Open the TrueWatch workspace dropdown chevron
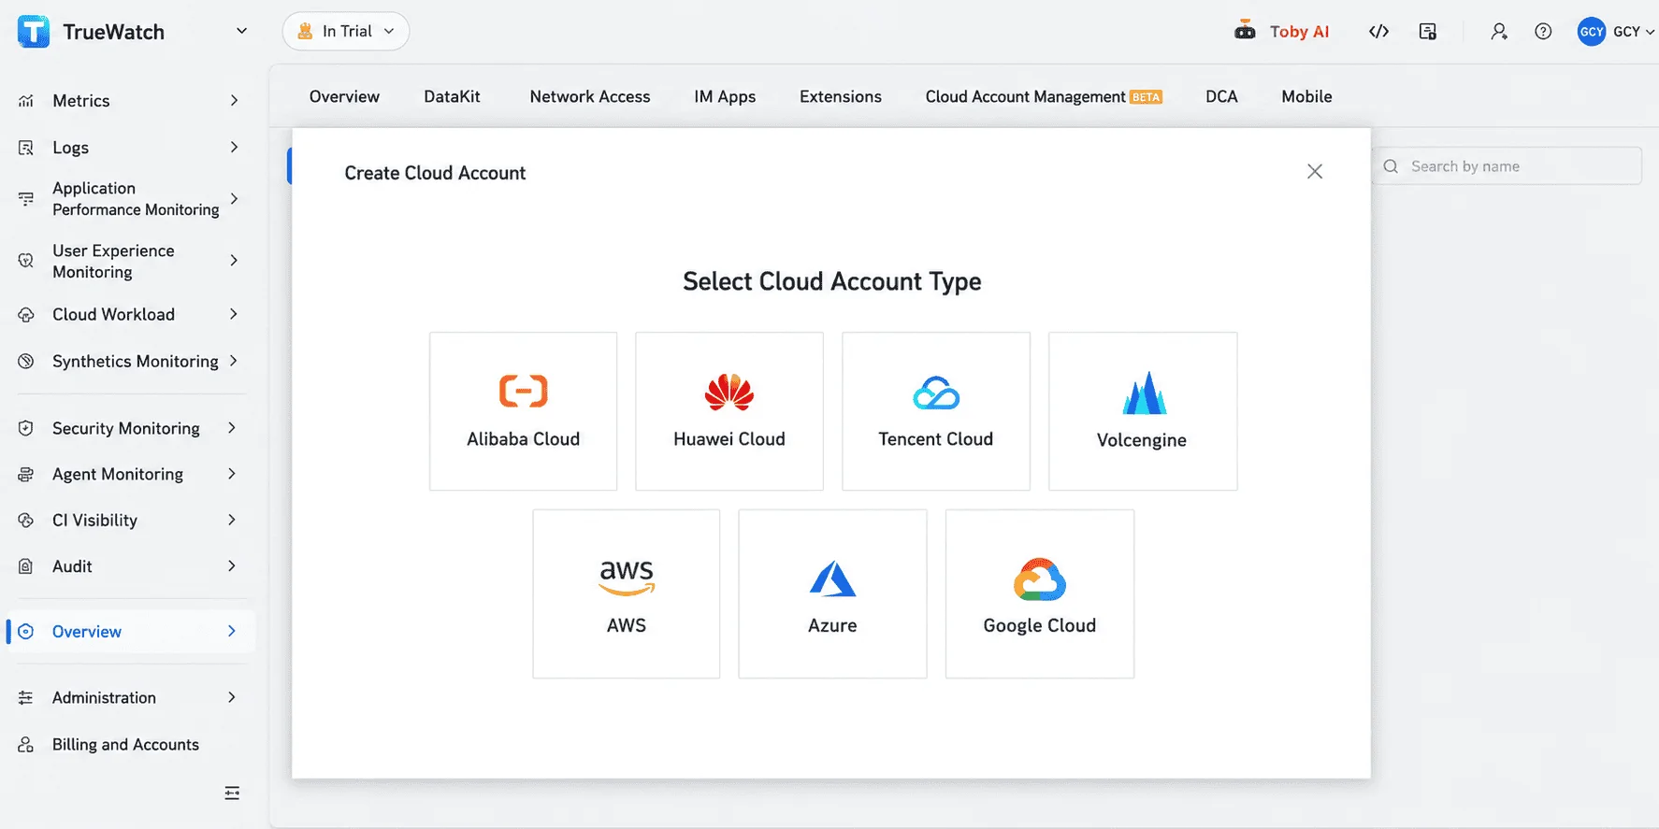This screenshot has height=829, width=1659. click(241, 32)
